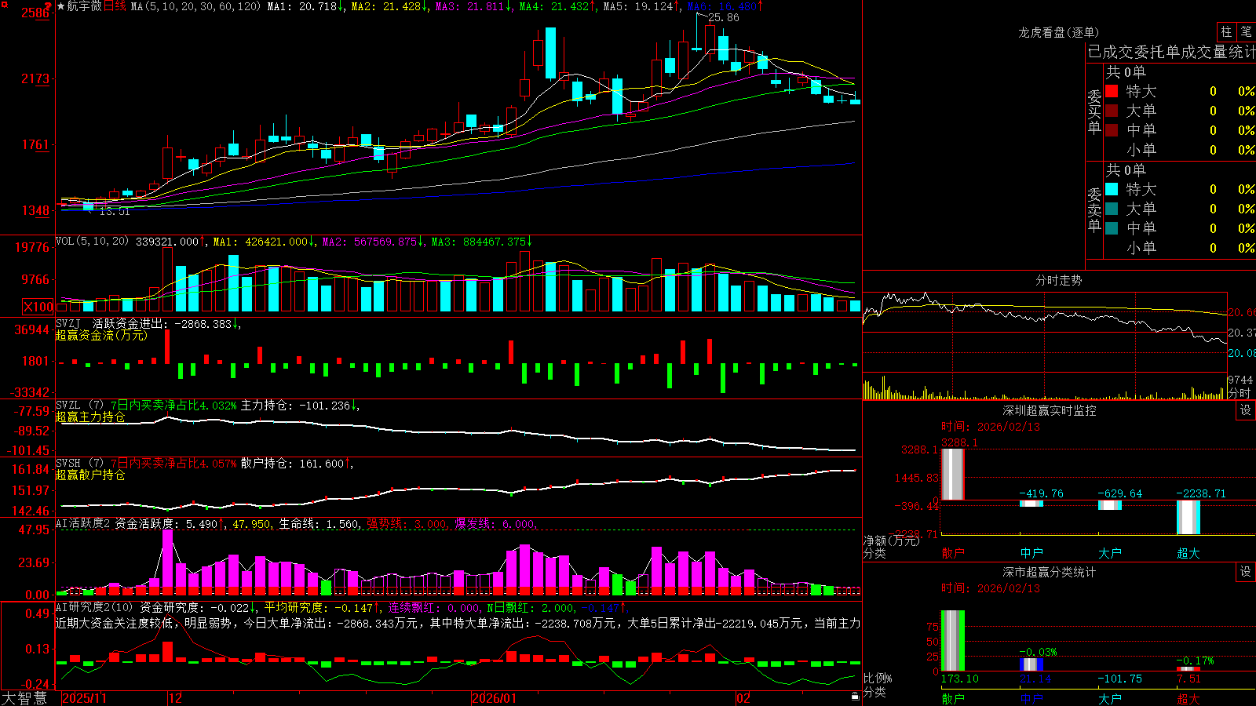Click the 航宇微 stock name label
Screen dimensions: 1256x706
[x=84, y=6]
